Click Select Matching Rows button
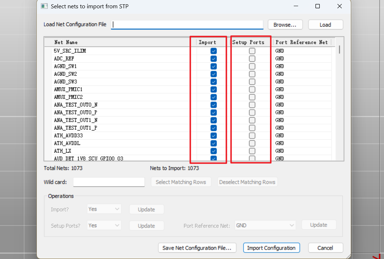Image resolution: width=384 pixels, height=259 pixels. coord(181,182)
